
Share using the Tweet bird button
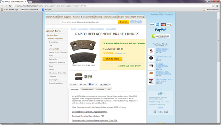click(x=104, y=84)
